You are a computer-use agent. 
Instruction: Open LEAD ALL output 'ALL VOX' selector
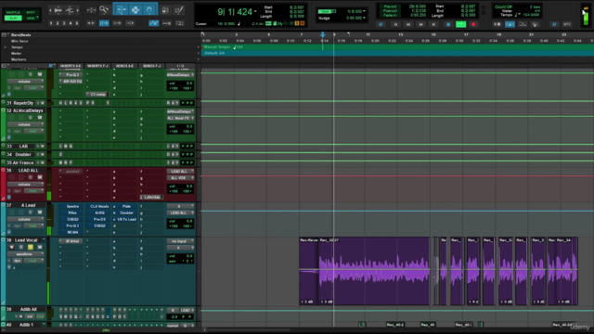coord(180,178)
